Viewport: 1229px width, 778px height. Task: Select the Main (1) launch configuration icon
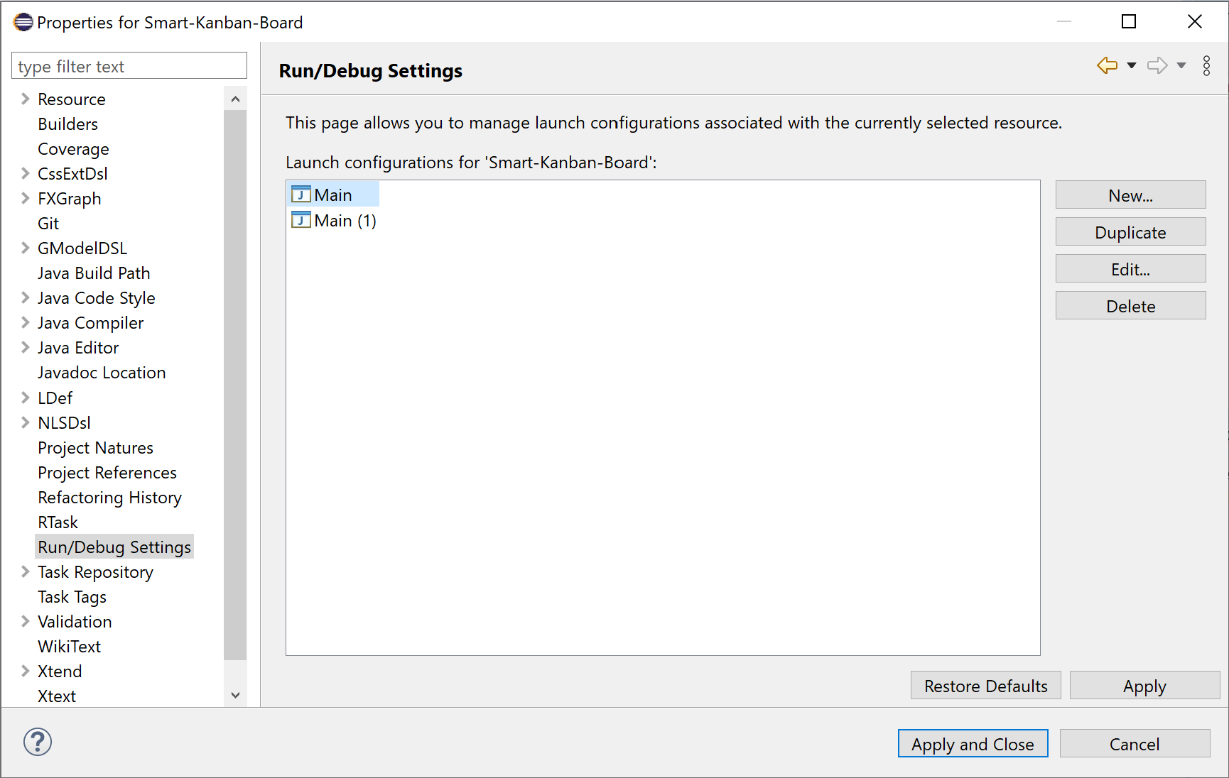(301, 220)
